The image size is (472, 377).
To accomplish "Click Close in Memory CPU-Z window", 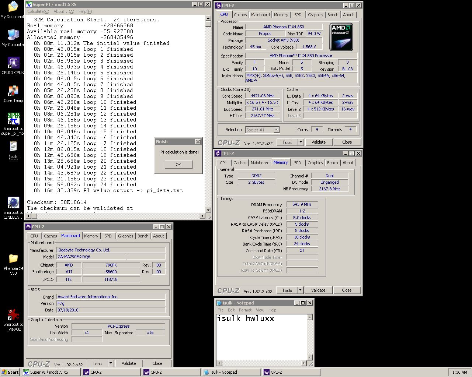I will (347, 290).
